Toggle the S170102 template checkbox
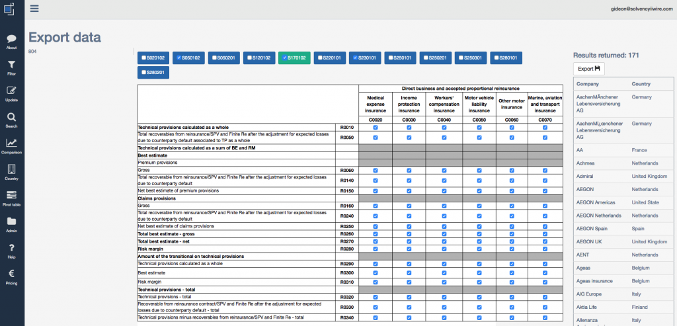 point(285,58)
